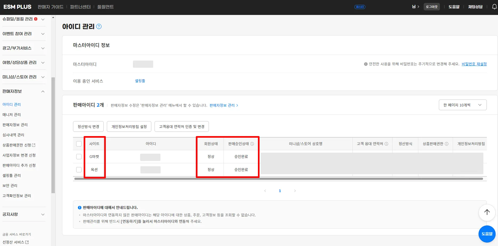Open 채팅상담 in the top header
498x246 pixels.
tap(475, 7)
